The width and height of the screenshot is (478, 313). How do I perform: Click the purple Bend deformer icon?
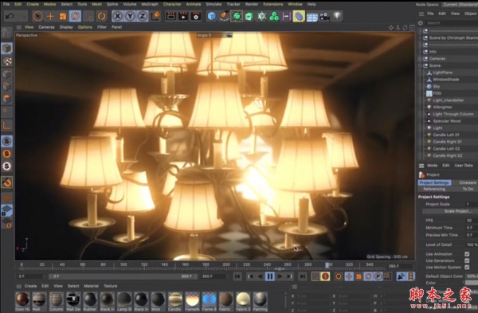coord(299,16)
